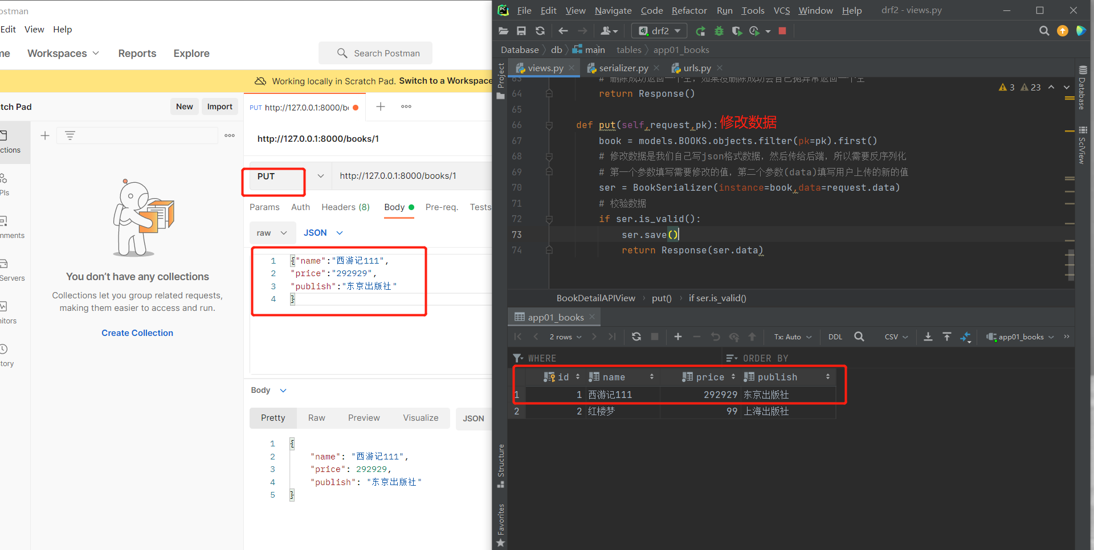Open the Tx: Auto transaction dropdown
The width and height of the screenshot is (1094, 550).
791,336
